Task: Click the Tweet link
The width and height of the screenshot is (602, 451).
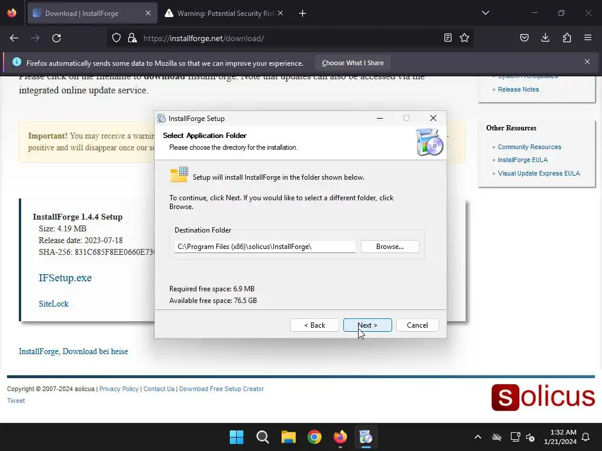Action: coord(16,400)
